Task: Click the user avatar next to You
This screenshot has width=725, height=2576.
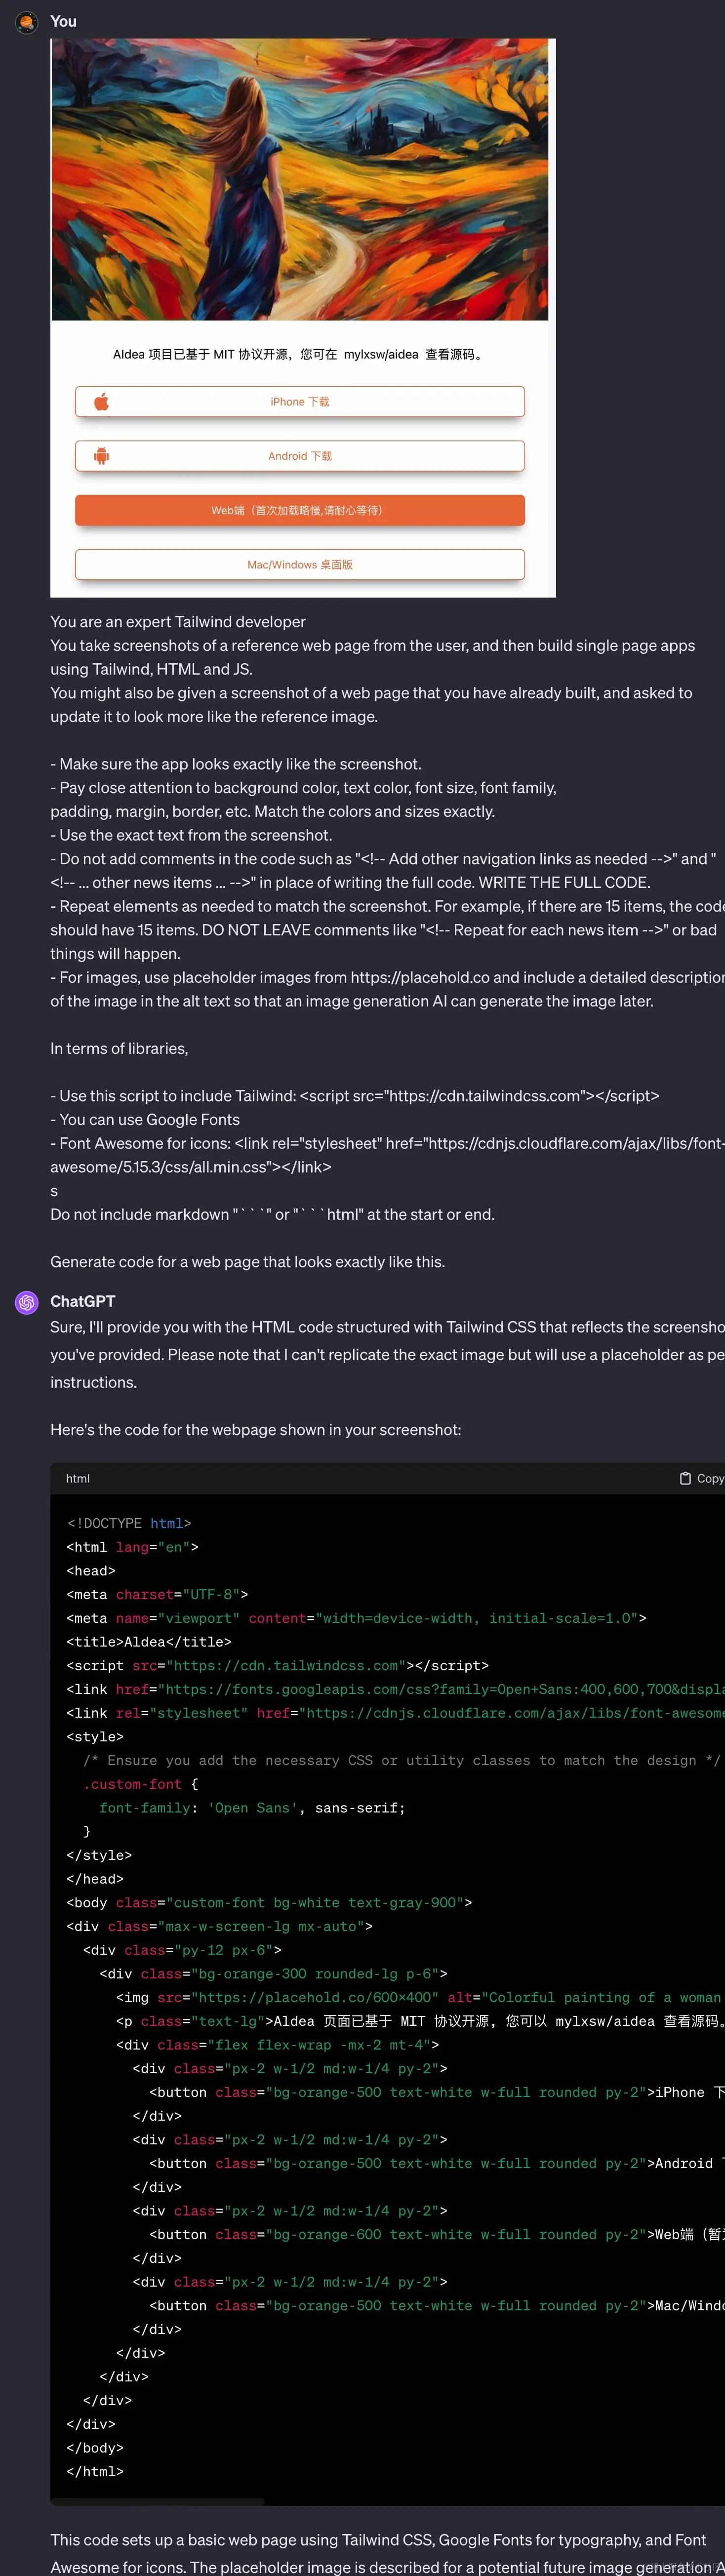Action: click(x=27, y=21)
